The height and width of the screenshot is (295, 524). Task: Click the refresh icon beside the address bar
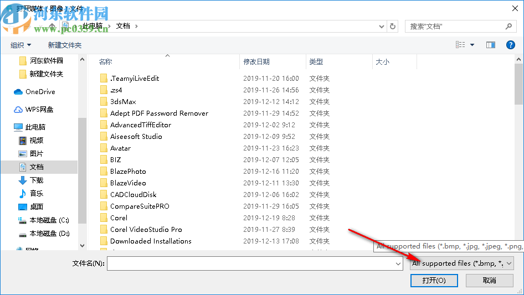(x=393, y=26)
